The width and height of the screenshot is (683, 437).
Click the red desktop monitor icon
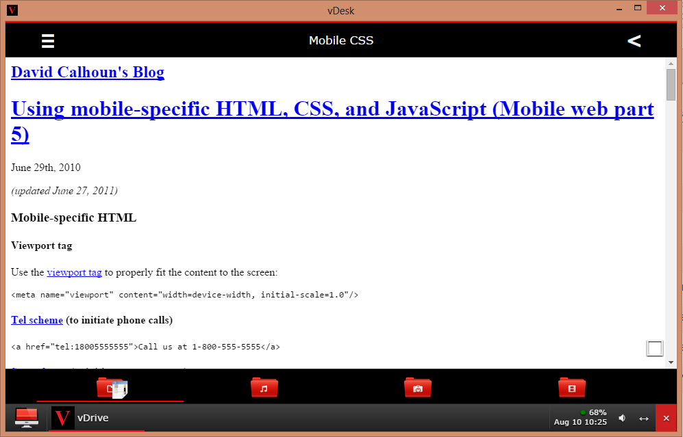[x=26, y=418]
